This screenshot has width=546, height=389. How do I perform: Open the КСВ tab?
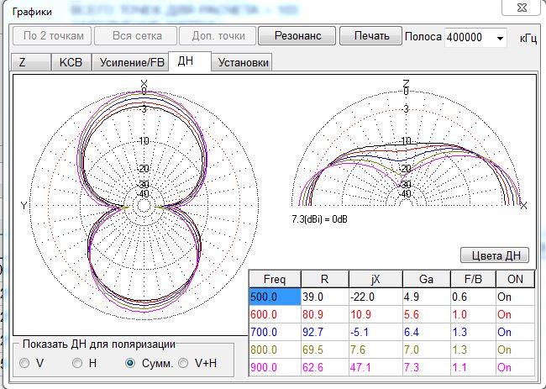(x=71, y=63)
